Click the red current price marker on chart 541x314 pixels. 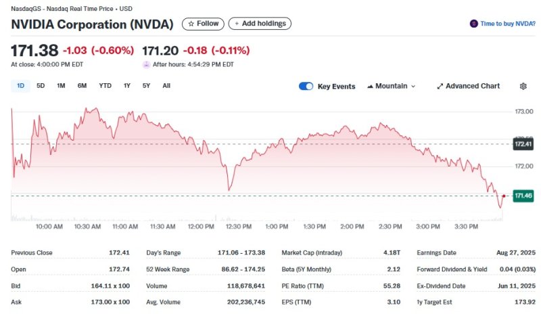coord(504,196)
